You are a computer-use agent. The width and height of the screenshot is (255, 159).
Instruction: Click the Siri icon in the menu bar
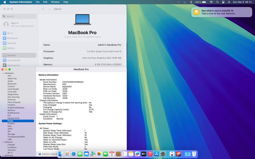229,2
